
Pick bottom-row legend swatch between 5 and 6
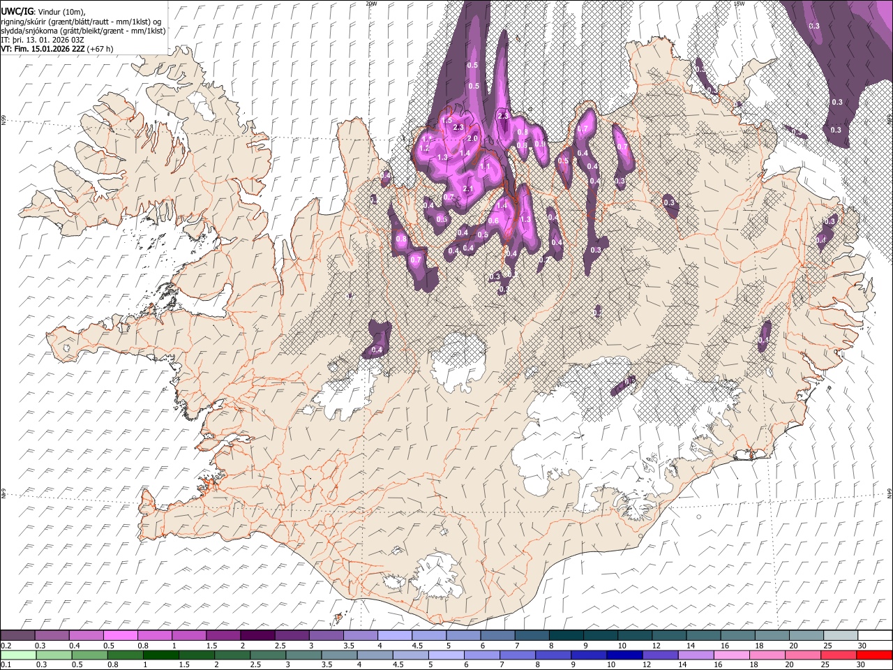pyautogui.click(x=446, y=655)
